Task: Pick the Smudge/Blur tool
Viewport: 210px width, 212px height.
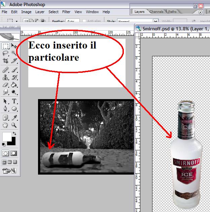Action: tap(5, 92)
